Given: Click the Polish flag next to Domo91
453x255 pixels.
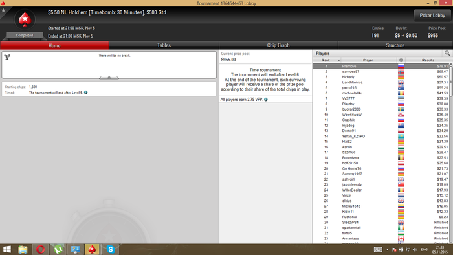Looking at the screenshot, I should click(401, 131).
